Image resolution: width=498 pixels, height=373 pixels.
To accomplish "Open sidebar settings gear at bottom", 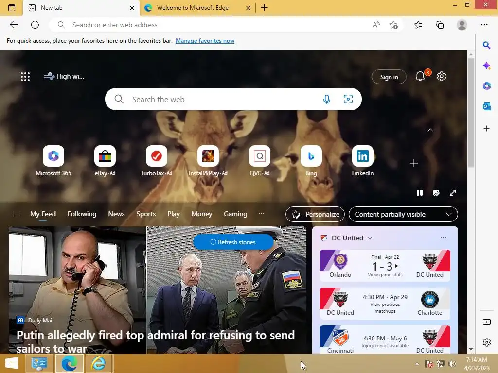I will pyautogui.click(x=486, y=342).
